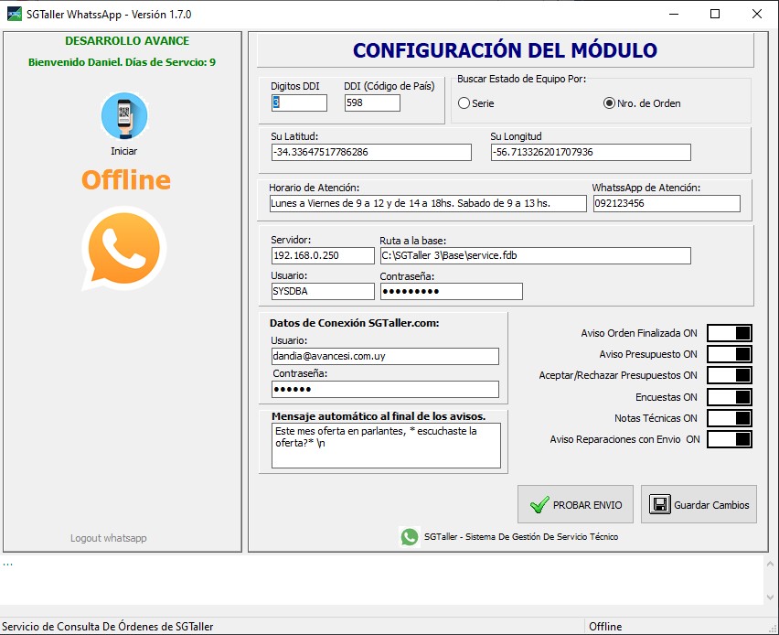Select the Nro. de Orden radio option
The width and height of the screenshot is (779, 635).
(610, 103)
